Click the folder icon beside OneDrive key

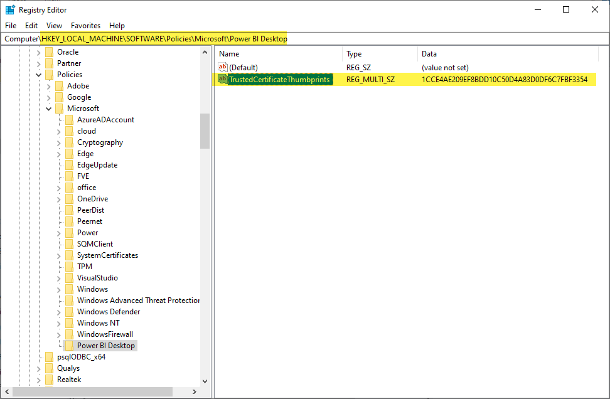(x=69, y=198)
